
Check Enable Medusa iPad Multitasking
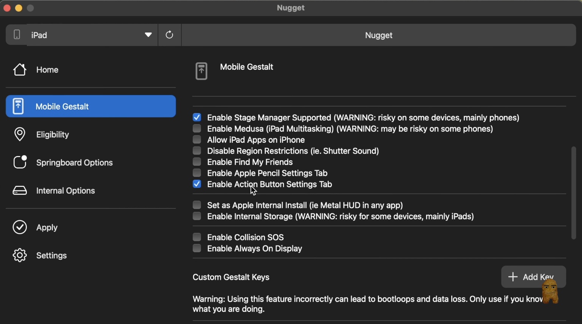197,128
